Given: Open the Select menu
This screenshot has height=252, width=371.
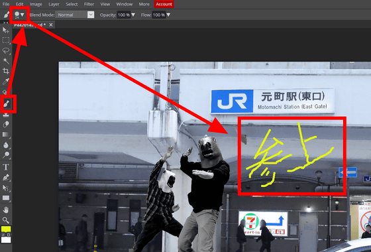Looking at the screenshot, I should tap(72, 4).
